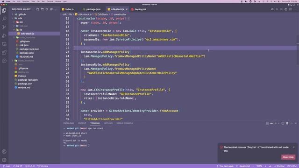Open the Source Control view
299x168 pixels.
[4, 27]
